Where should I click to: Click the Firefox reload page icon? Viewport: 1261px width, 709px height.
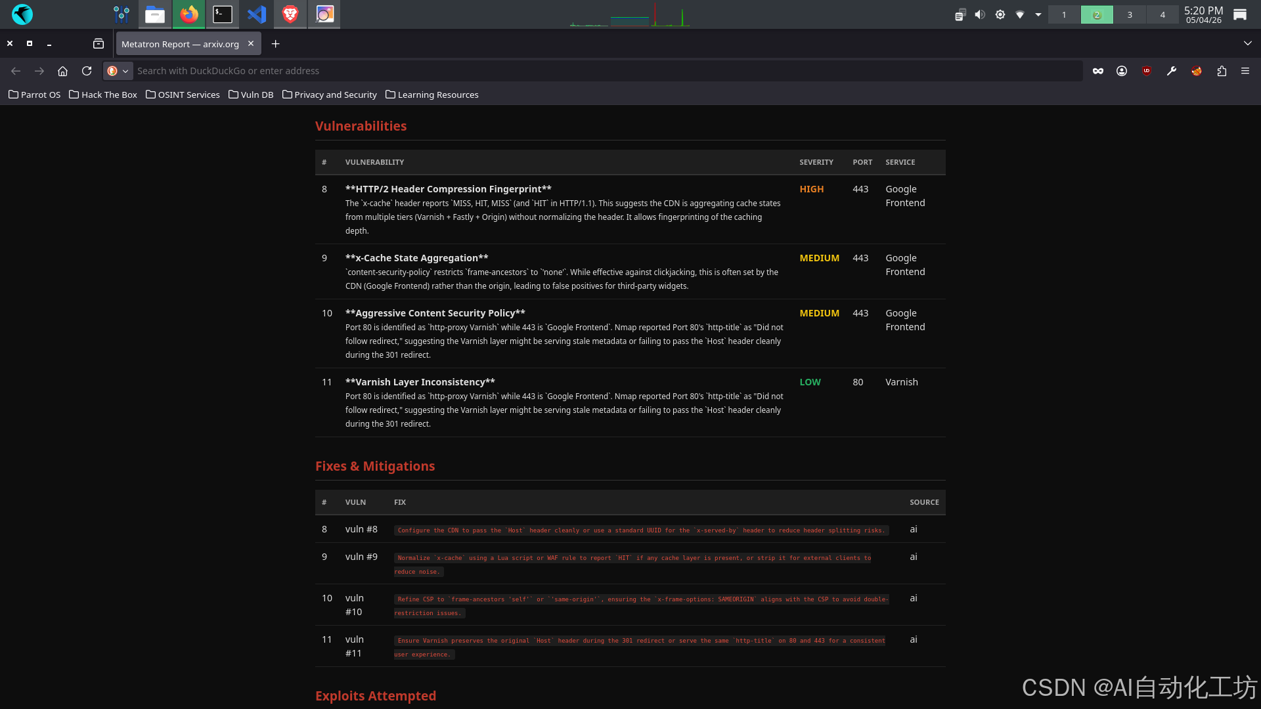[x=87, y=71]
